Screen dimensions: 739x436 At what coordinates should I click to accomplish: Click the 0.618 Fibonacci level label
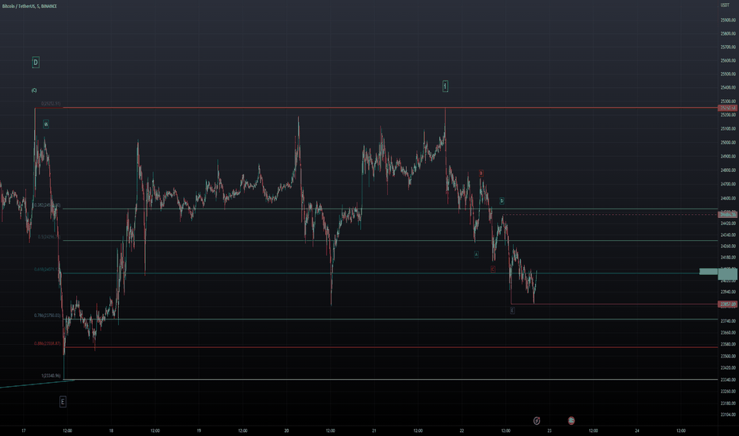click(46, 270)
